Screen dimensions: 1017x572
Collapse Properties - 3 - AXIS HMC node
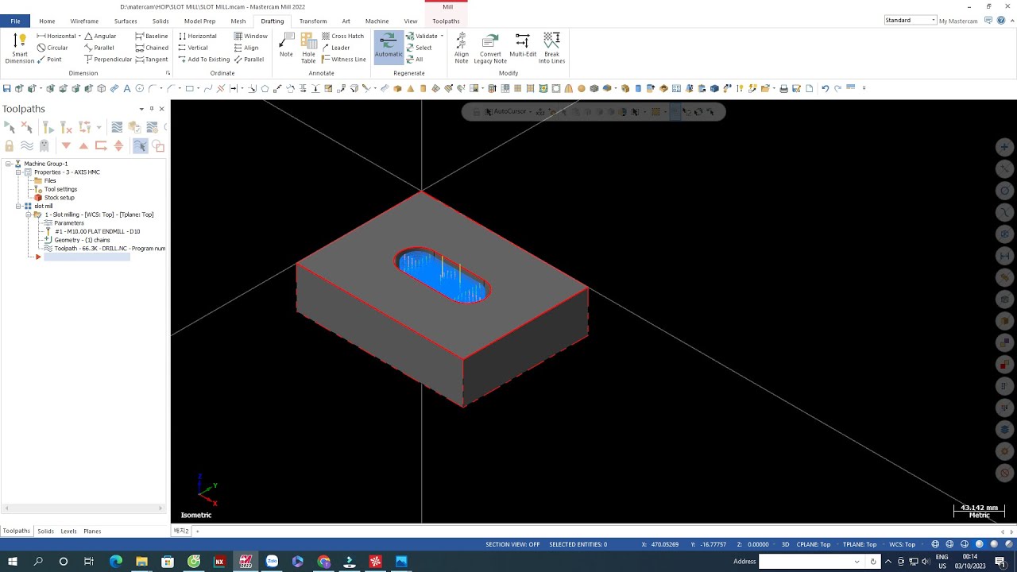coord(17,172)
